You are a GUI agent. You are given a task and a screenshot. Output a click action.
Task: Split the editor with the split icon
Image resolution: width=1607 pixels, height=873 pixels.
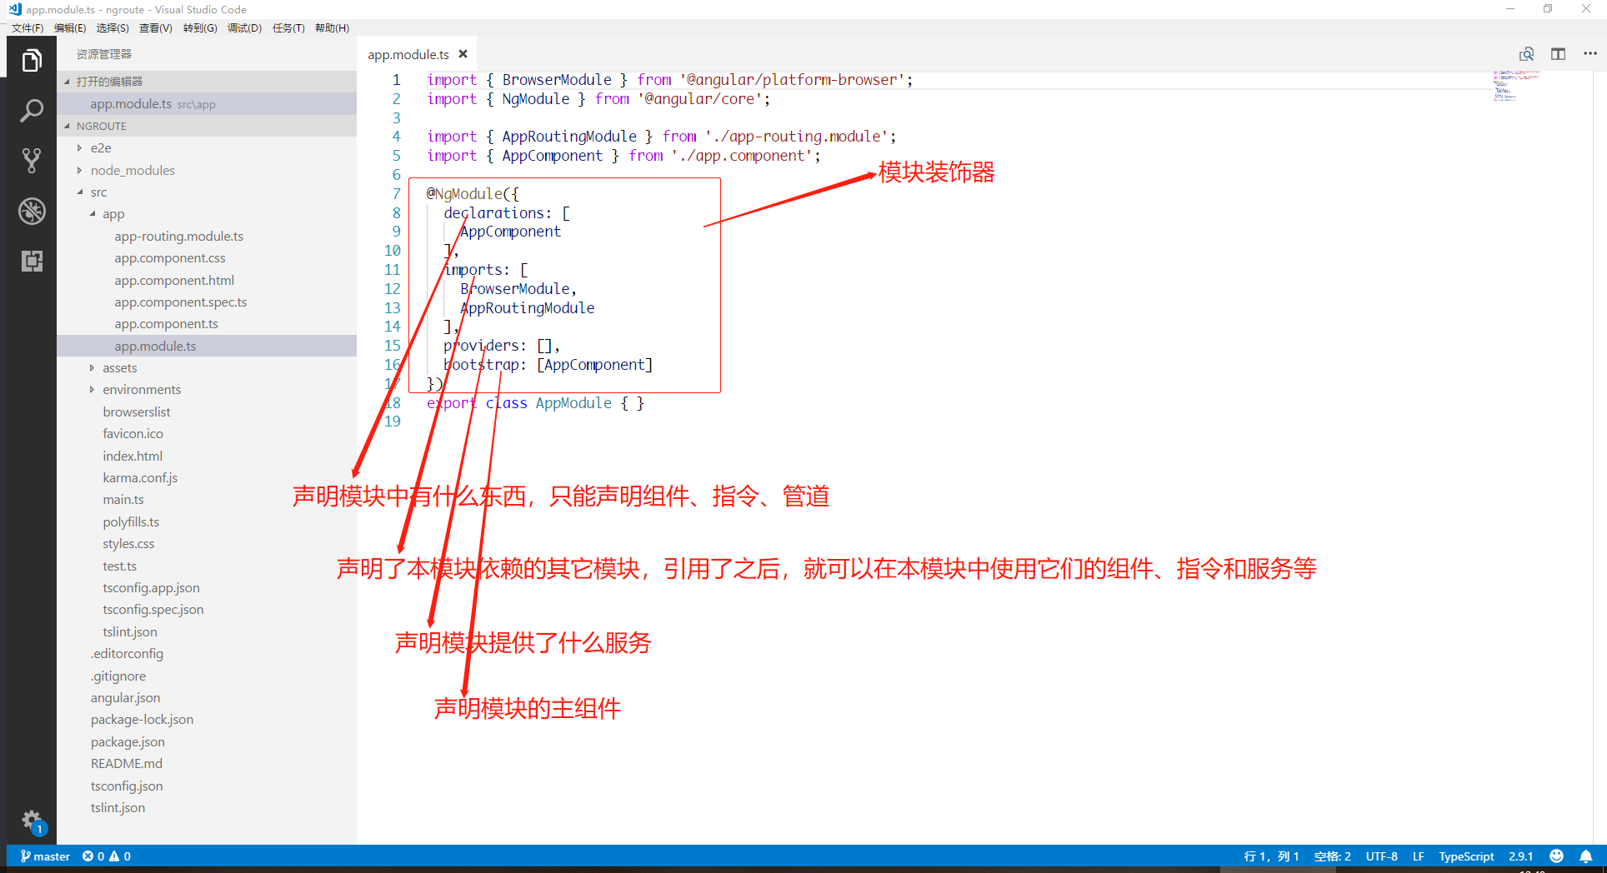click(1558, 54)
